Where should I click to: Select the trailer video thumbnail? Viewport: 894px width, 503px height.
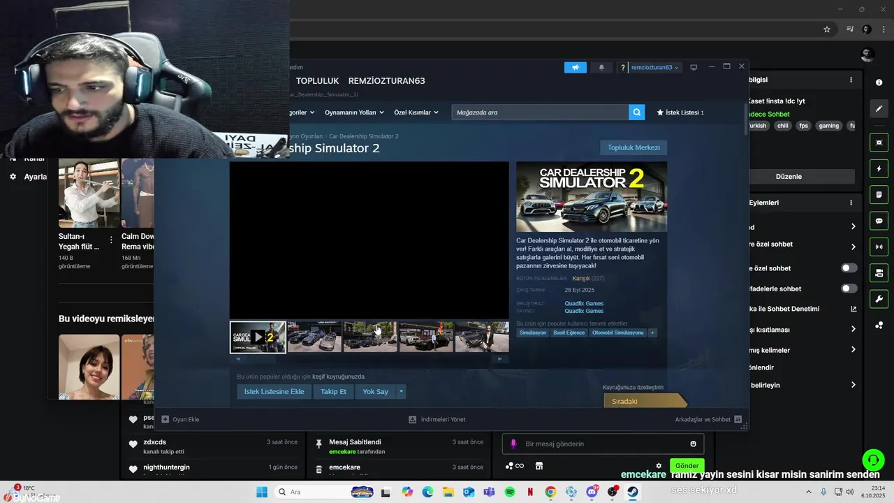coord(258,337)
